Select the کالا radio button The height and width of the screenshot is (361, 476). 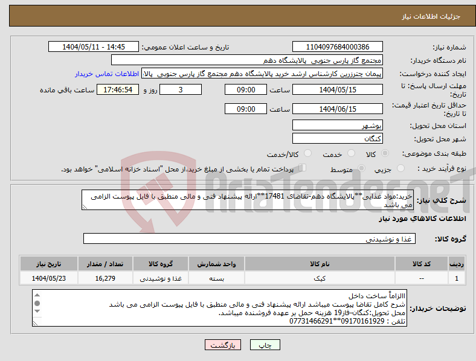[385, 153]
